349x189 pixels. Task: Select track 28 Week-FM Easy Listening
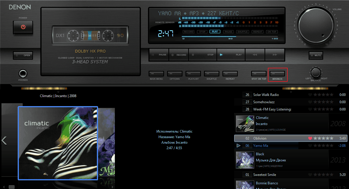pos(291,109)
